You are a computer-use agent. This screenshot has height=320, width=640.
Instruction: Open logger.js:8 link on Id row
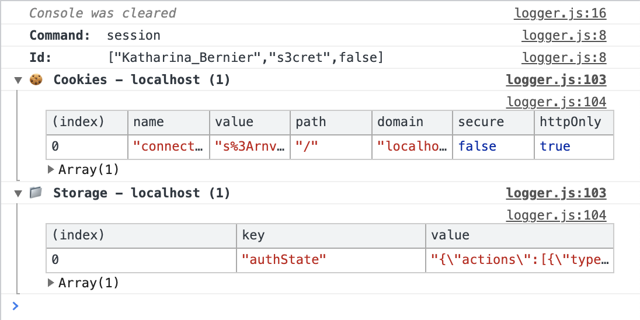tap(564, 58)
